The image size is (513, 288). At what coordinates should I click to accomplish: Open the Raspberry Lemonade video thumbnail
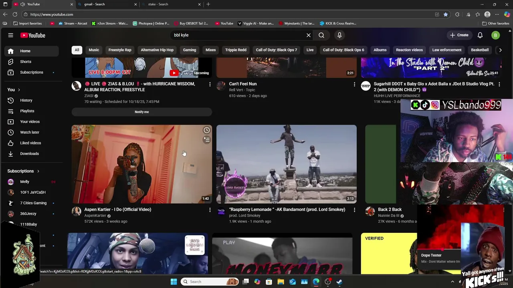coord(287,164)
